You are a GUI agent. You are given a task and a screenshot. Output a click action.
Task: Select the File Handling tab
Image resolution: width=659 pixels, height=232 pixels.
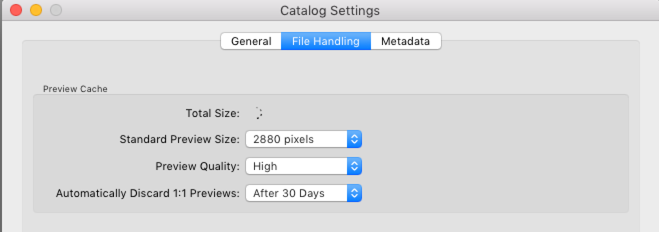[325, 41]
